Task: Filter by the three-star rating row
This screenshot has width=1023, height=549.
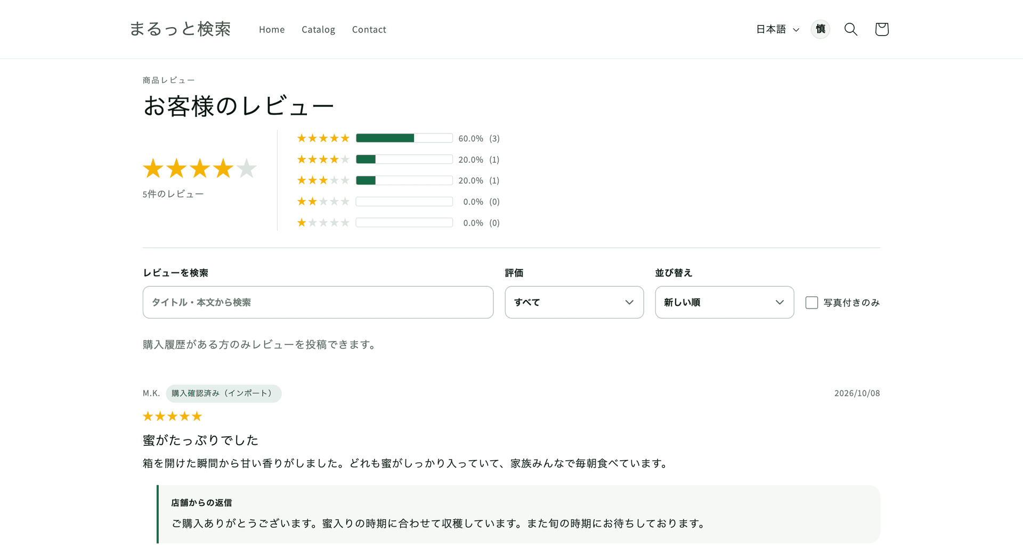Action: pyautogui.click(x=398, y=180)
